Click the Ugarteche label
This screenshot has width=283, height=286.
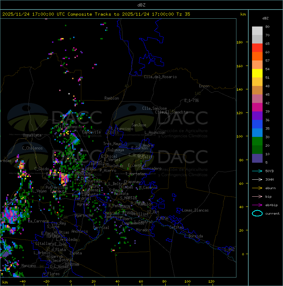tap(84, 215)
